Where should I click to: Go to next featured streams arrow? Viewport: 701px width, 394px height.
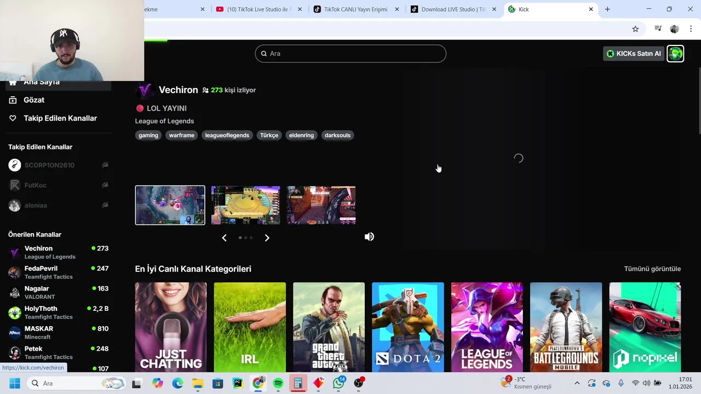pos(267,237)
